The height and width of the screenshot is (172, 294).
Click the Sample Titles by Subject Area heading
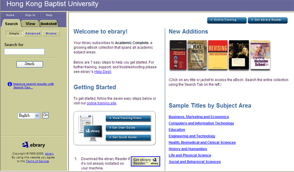(x=210, y=106)
